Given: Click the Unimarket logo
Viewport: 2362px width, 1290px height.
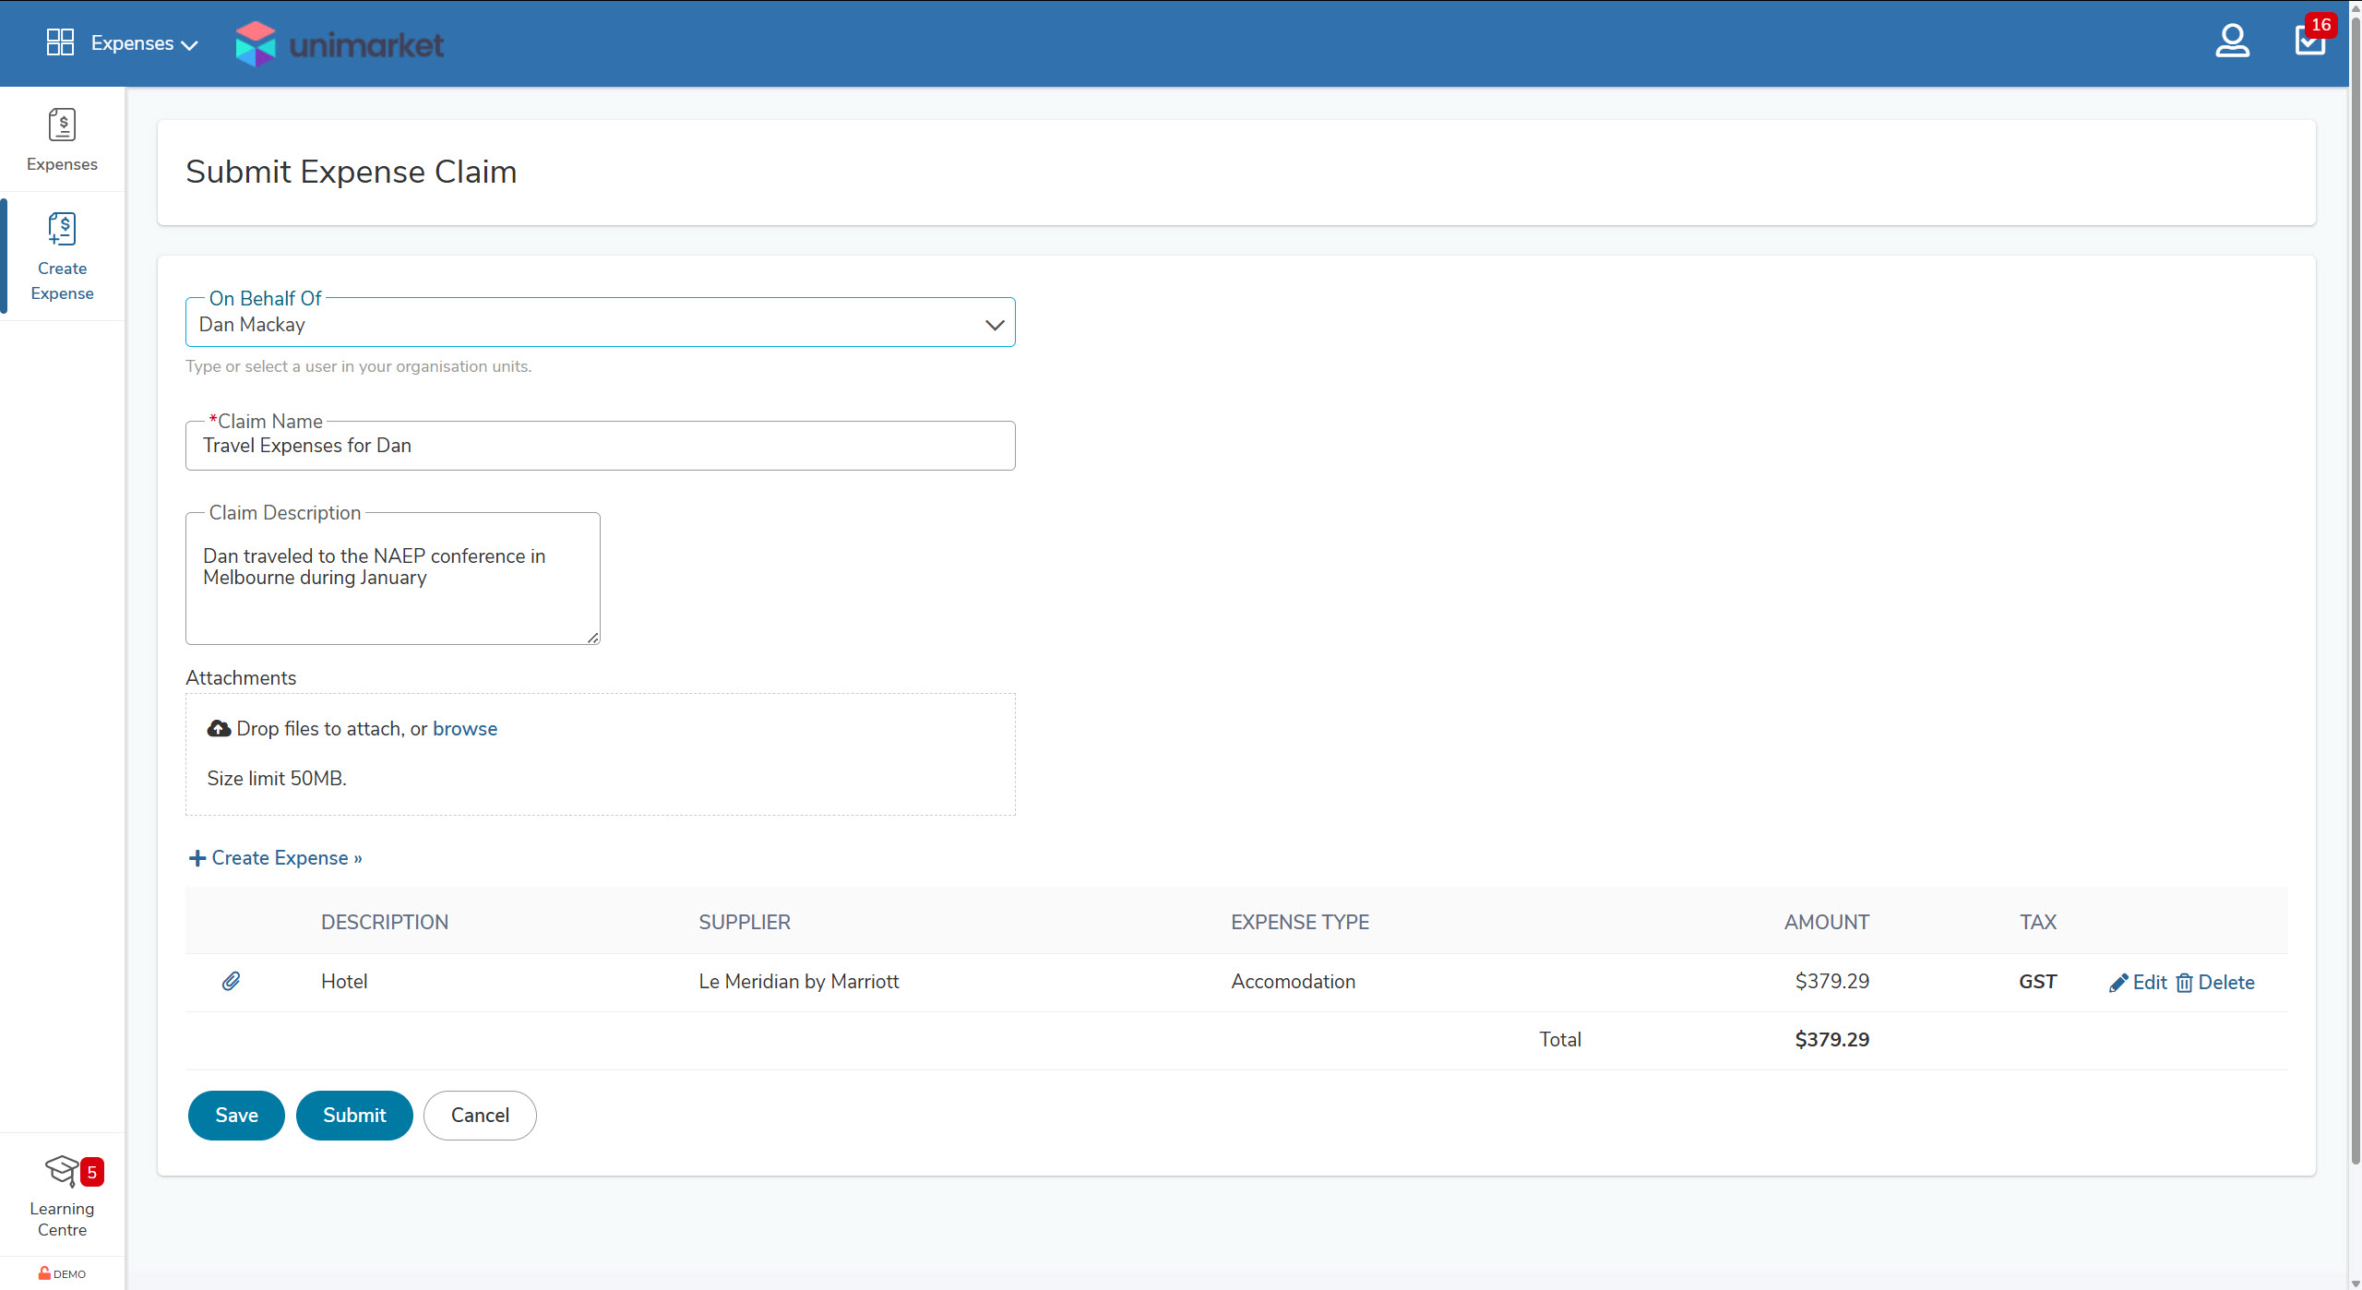Looking at the screenshot, I should 340,43.
